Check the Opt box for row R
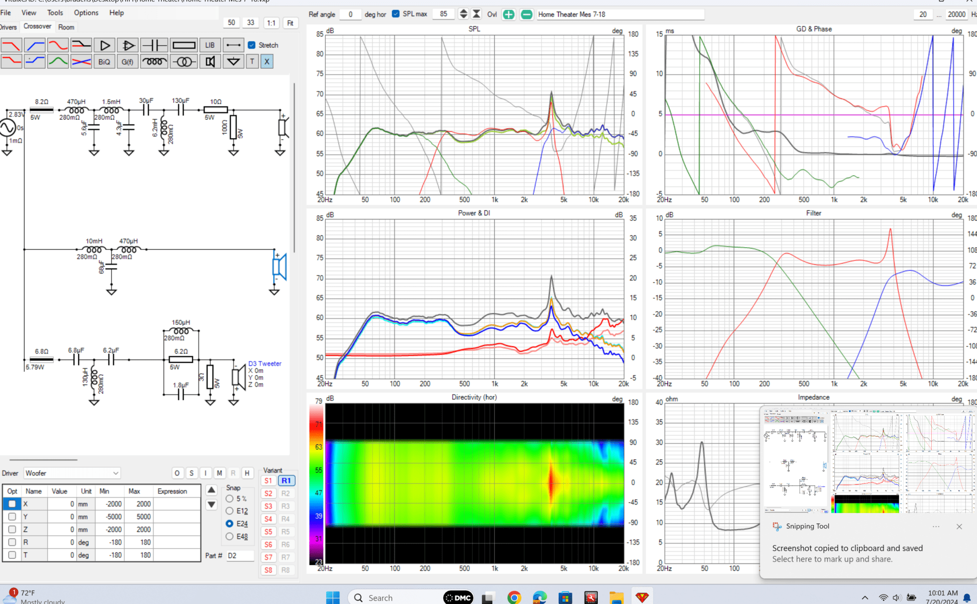Screen dimensions: 977x604 click(x=12, y=543)
